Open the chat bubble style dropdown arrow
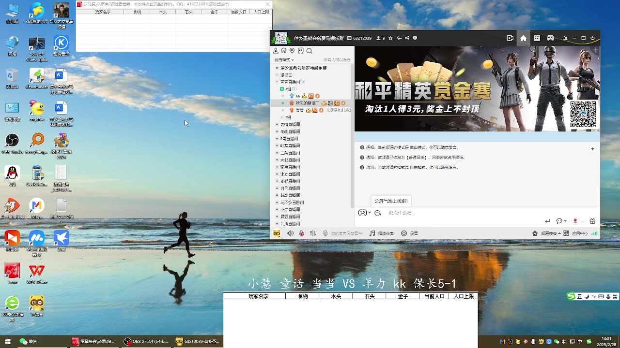Viewport: 620px width, 348px height. (x=565, y=221)
